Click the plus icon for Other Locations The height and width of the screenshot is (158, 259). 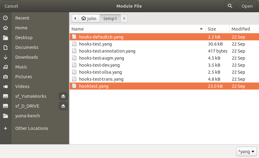click(5, 128)
